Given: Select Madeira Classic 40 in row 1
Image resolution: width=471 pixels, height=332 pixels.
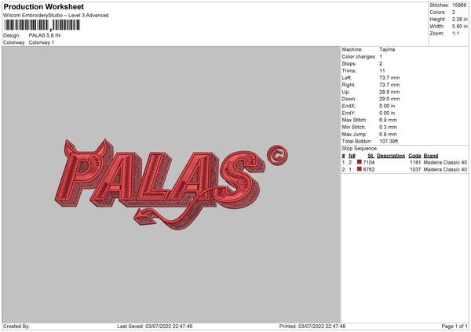Looking at the screenshot, I should coord(445,162).
